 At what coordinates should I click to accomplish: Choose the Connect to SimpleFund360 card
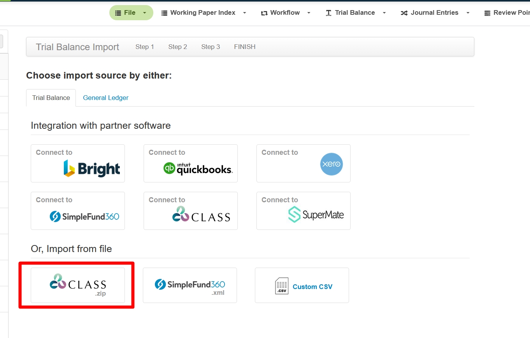78,211
